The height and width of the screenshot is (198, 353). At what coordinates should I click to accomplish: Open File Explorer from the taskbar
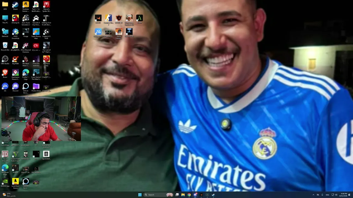click(183, 195)
